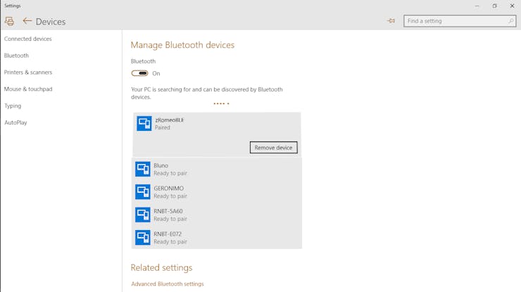
Task: Minimize the Settings window
Action: coord(477,6)
